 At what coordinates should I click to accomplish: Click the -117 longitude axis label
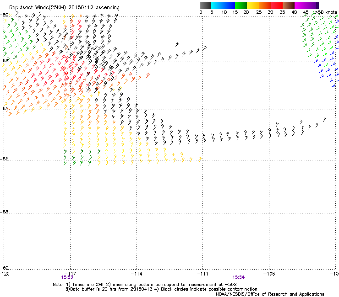click(x=70, y=274)
